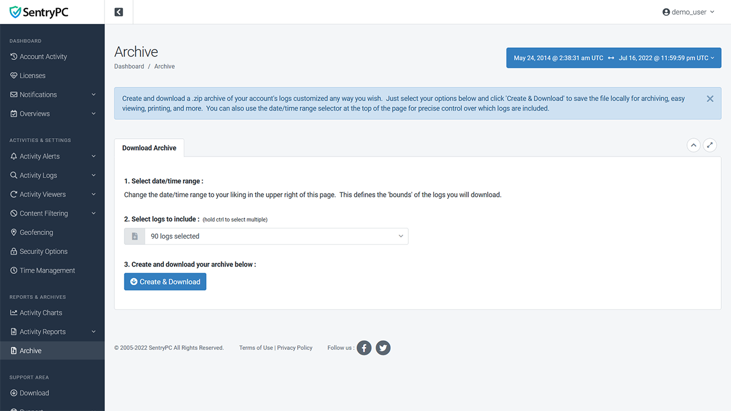
Task: Open the '90 logs selected' dropdown
Action: 276,236
